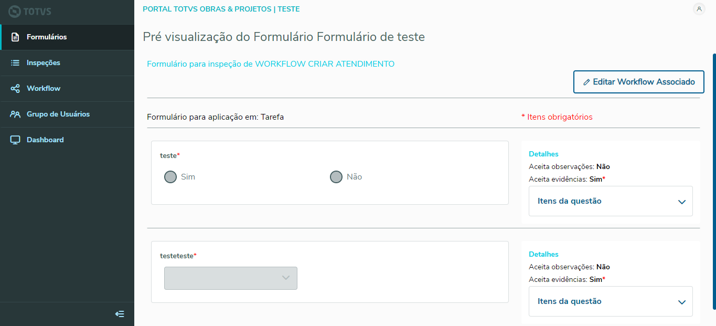The width and height of the screenshot is (716, 326).
Task: Navigate to Grupo de Usuários menu
Action: 58,114
